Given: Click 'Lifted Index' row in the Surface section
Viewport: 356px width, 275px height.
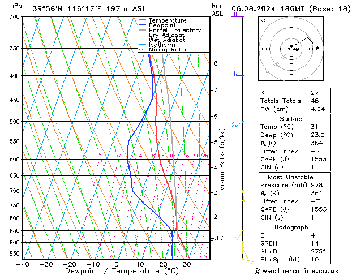Looking at the screenshot, I should pyautogui.click(x=294, y=151).
